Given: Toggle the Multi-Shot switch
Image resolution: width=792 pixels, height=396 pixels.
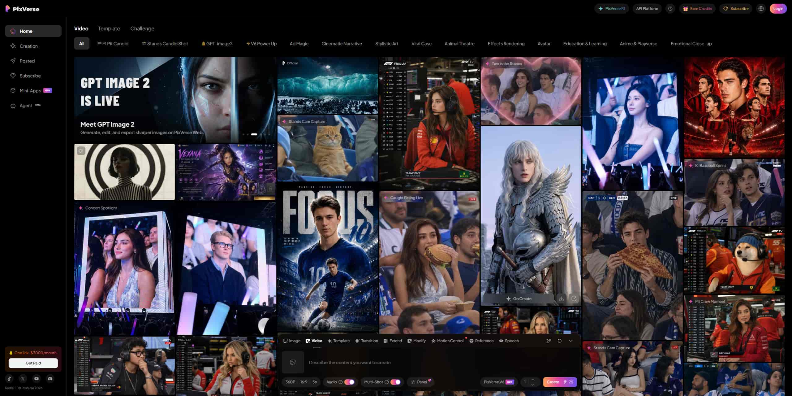Looking at the screenshot, I should point(395,382).
